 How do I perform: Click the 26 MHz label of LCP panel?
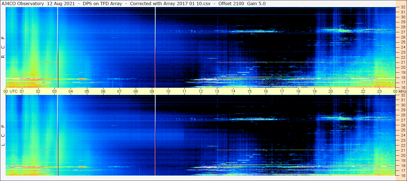(403, 125)
